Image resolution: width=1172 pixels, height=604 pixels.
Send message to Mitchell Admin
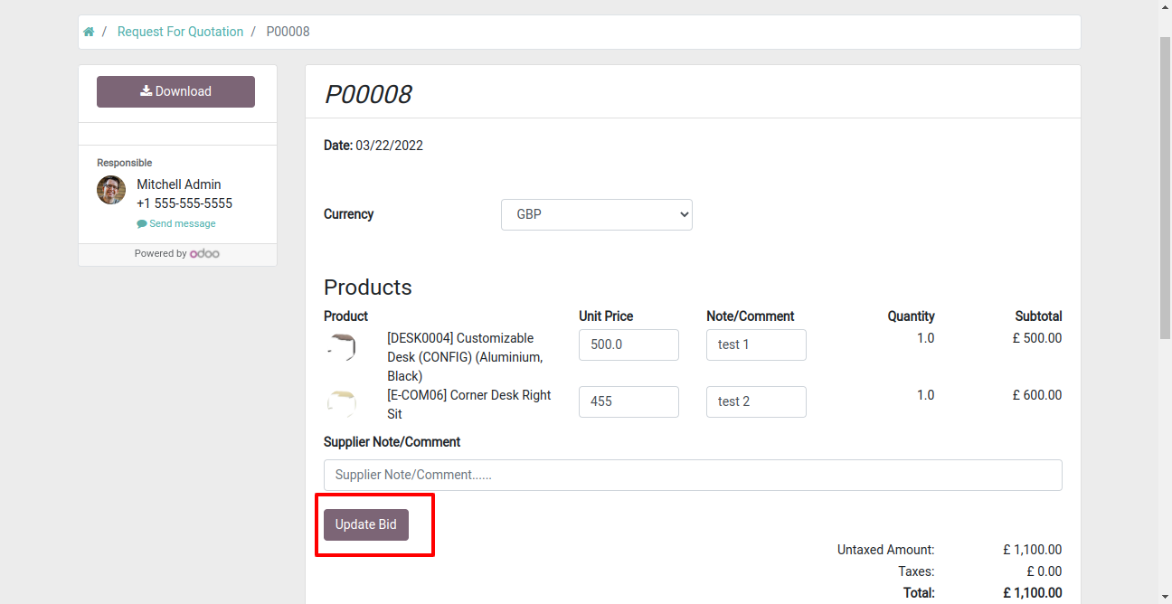176,223
